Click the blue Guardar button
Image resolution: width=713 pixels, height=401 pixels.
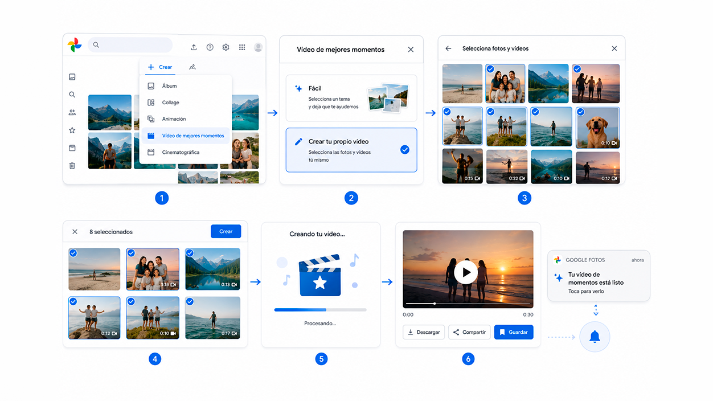514,332
